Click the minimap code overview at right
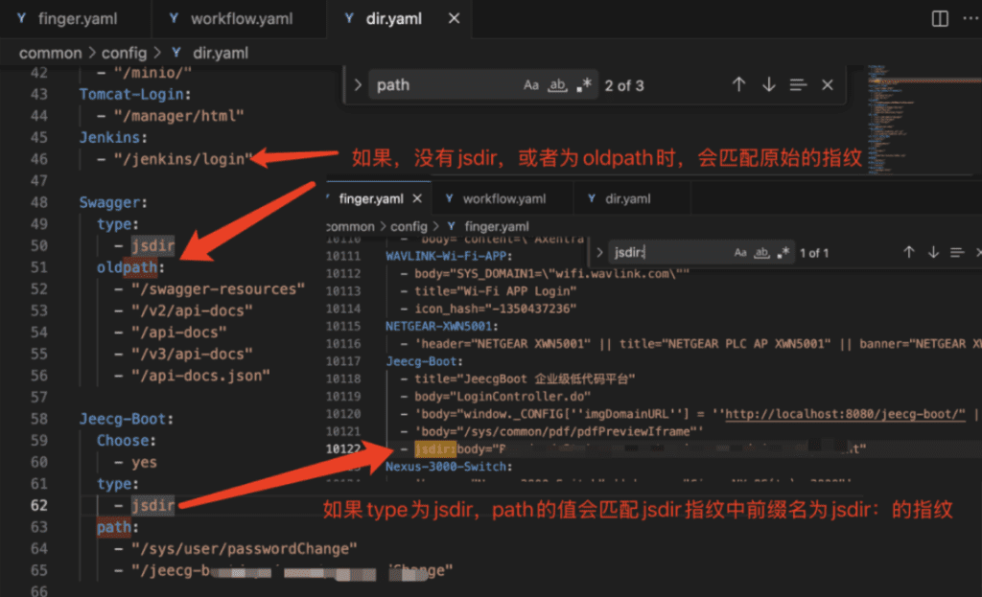Screen dimensions: 982x597 click(892, 96)
